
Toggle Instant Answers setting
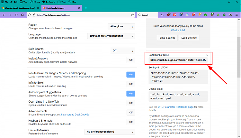tap(131, 60)
